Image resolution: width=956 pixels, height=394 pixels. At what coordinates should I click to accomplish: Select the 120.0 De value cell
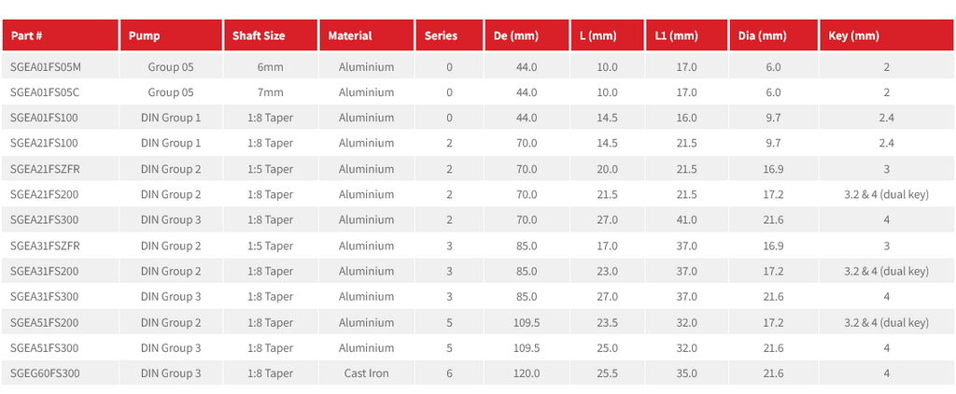(x=527, y=373)
